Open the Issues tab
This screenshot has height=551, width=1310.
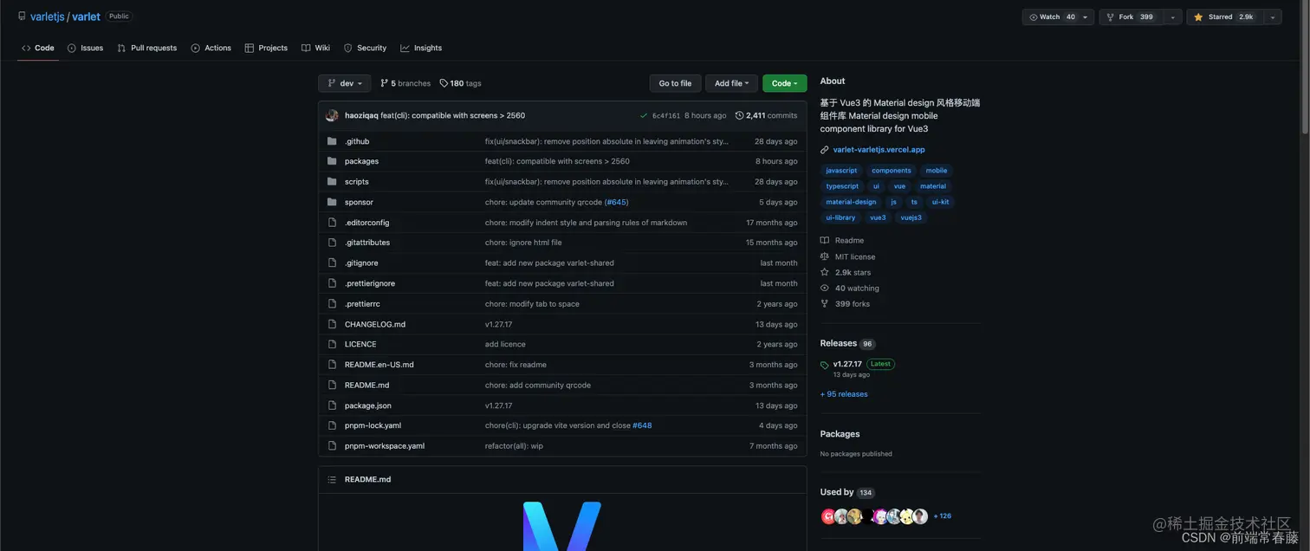point(85,49)
